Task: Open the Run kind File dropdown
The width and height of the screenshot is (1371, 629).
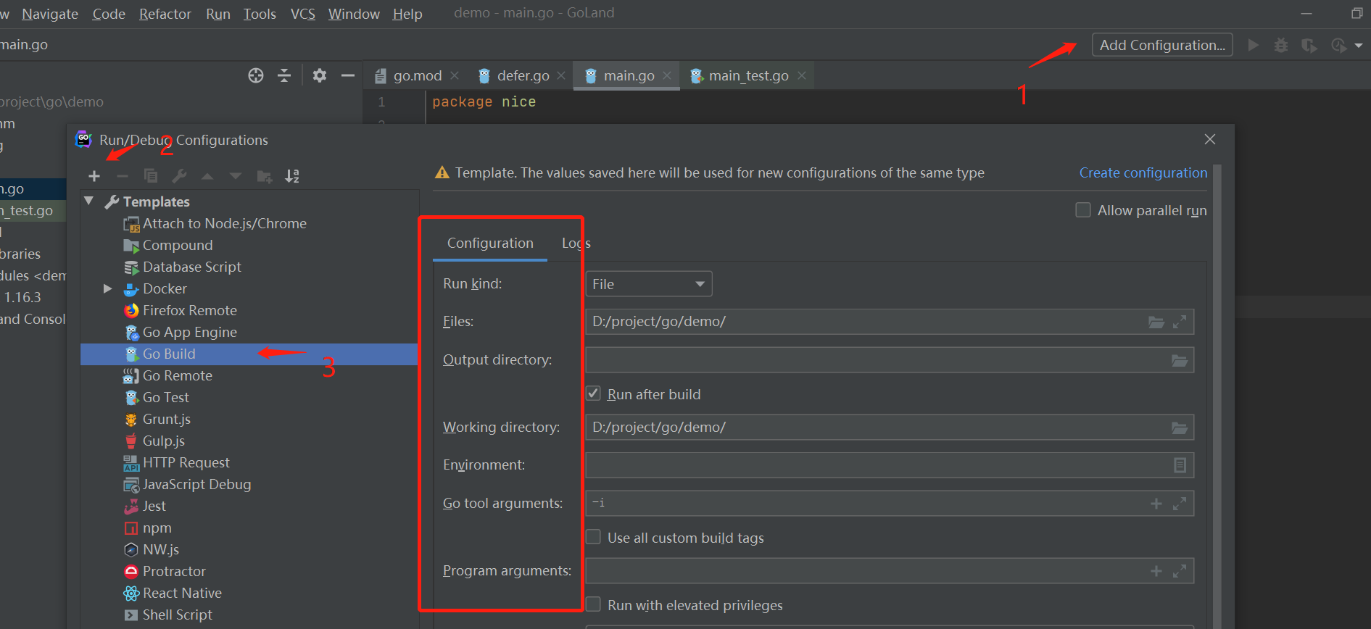Action: (649, 284)
